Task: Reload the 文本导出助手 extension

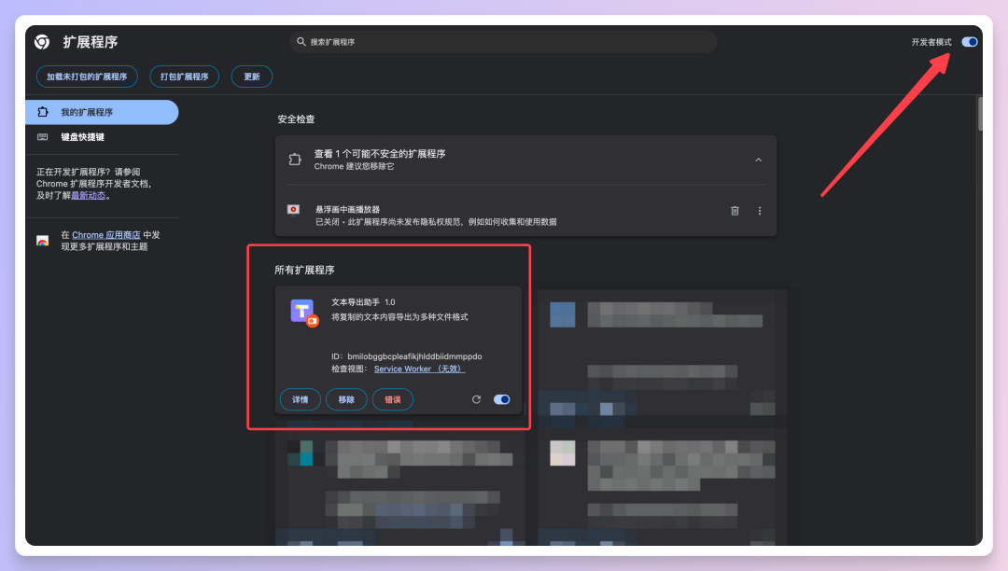Action: pos(476,399)
